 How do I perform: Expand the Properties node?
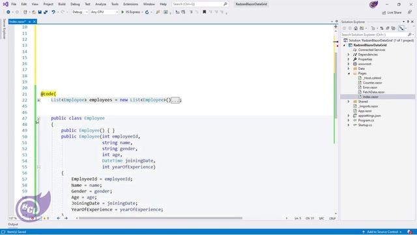pos(349,59)
